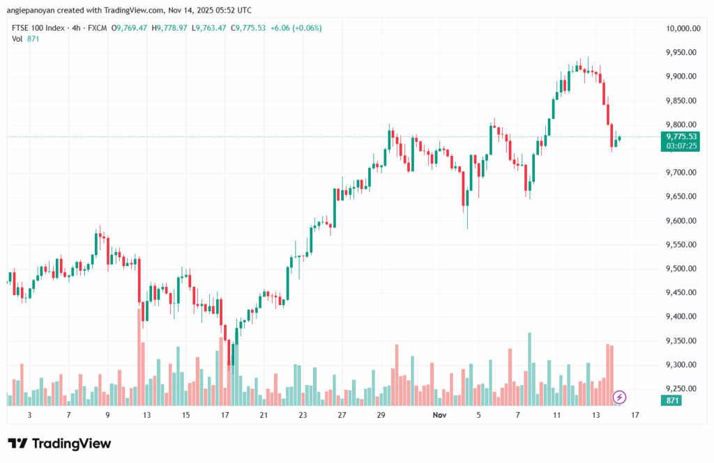Click the 17 date at far right of time axis
This screenshot has width=714, height=463.
click(x=635, y=415)
